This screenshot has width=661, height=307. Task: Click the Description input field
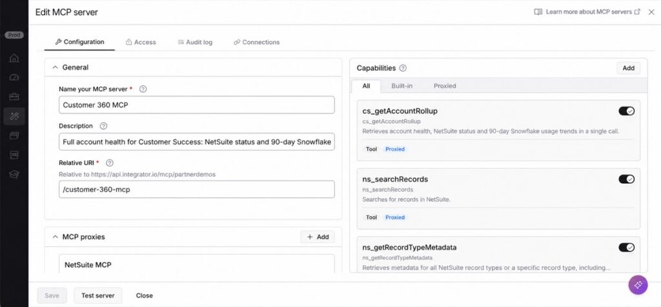(x=196, y=142)
